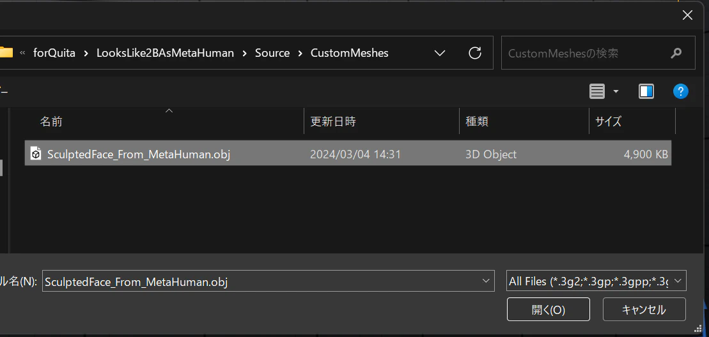
Task: Sort by the 更新日時 column header
Action: (x=382, y=121)
